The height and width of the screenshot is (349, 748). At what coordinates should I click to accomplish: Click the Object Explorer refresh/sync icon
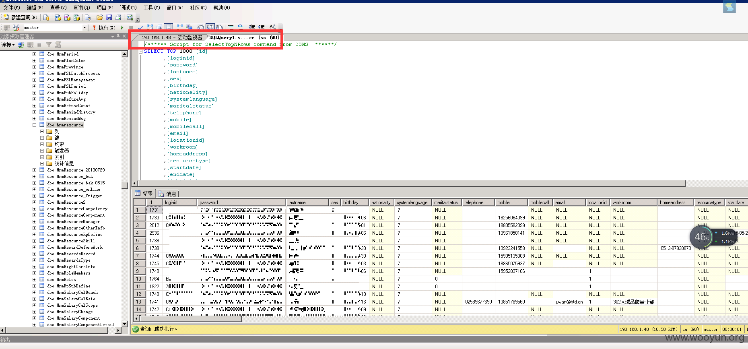pyautogui.click(x=58, y=45)
